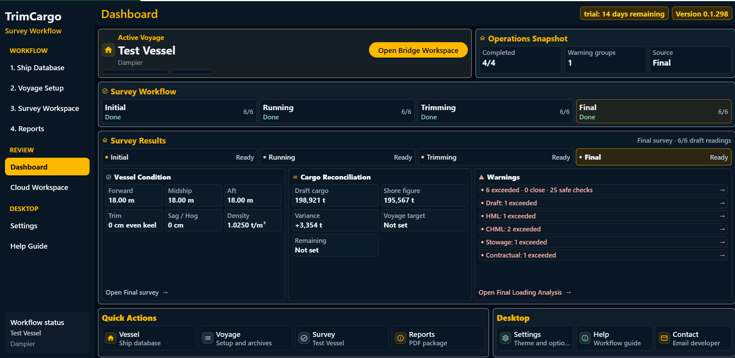Open Help Guide in sidebar
Image resolution: width=735 pixels, height=358 pixels.
[x=47, y=246]
